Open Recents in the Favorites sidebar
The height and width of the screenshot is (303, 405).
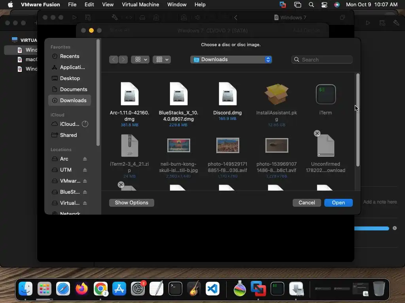coord(69,56)
